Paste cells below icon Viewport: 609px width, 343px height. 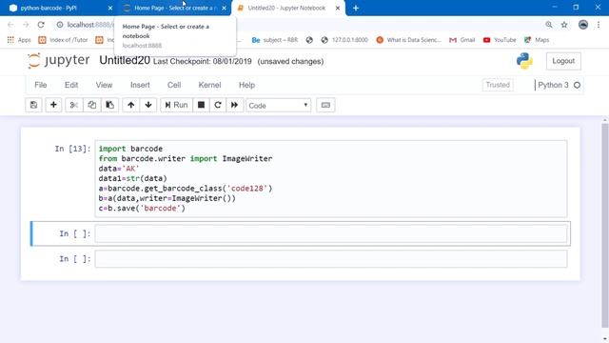tap(110, 105)
